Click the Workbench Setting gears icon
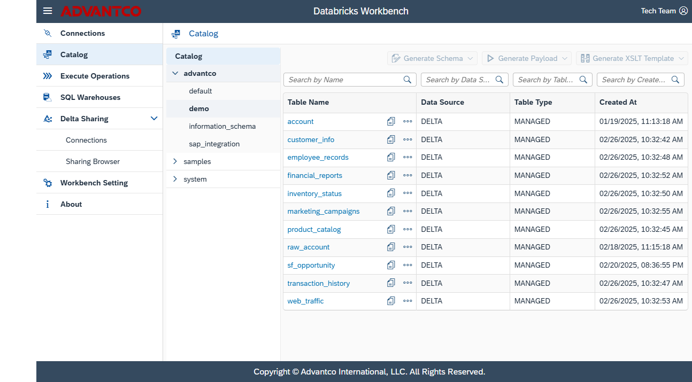Image resolution: width=692 pixels, height=382 pixels. coord(48,183)
